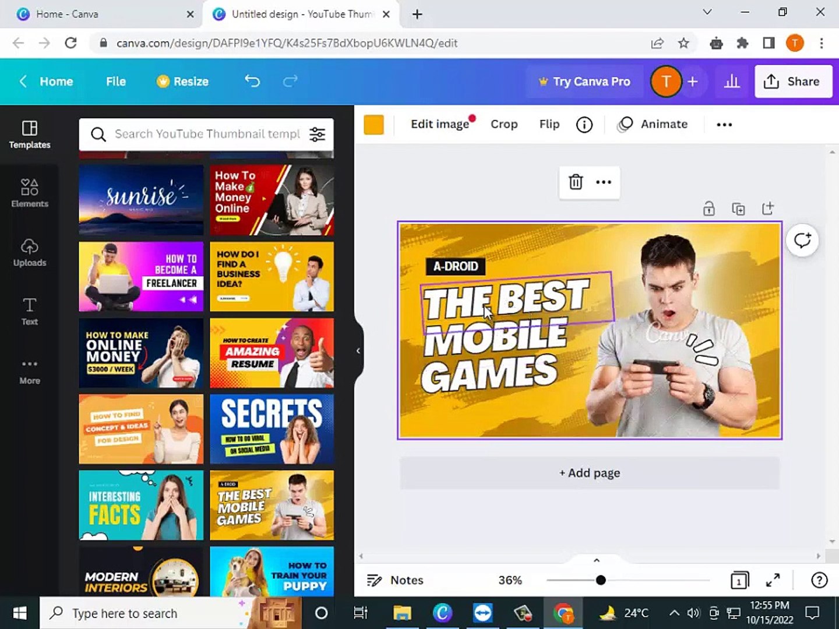Select the GAMES text on canvas
This screenshot has width=839, height=629.
[489, 374]
